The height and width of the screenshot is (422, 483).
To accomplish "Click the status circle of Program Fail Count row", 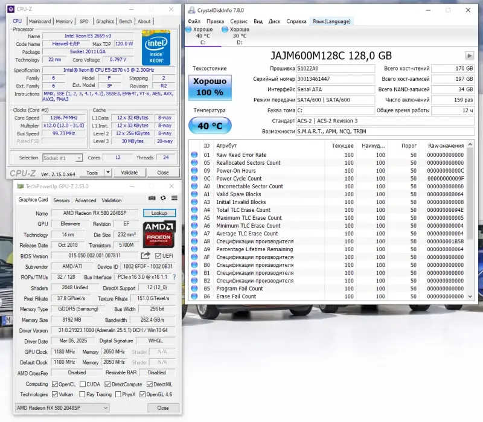I will tap(194, 289).
